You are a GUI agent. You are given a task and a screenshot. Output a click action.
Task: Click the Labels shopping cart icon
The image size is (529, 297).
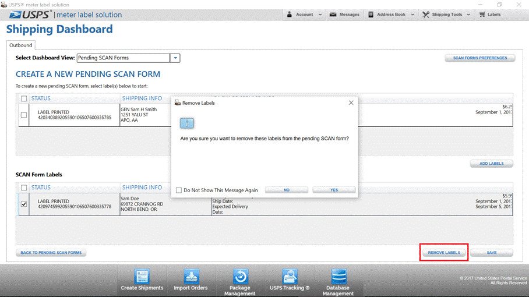[x=482, y=15]
